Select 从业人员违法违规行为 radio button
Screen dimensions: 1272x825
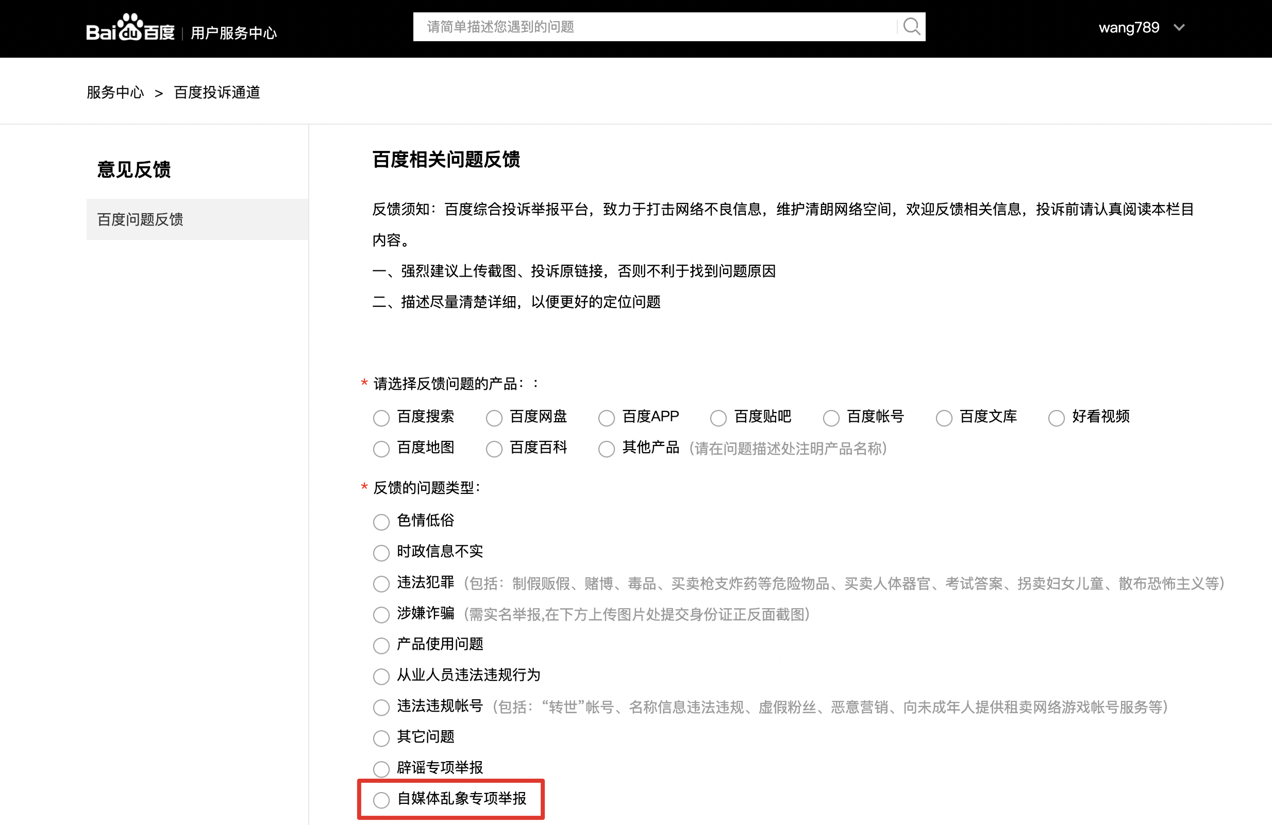point(381,677)
